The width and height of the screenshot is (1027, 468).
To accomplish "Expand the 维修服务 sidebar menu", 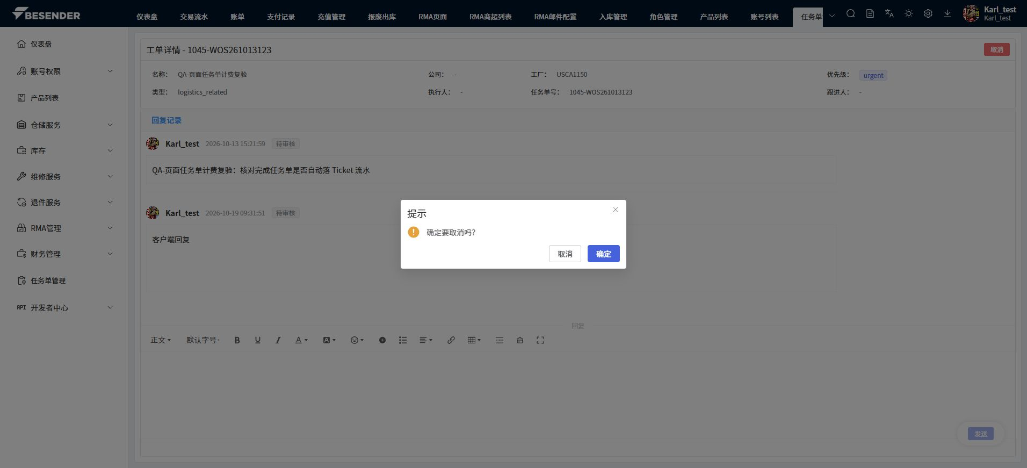I will (65, 176).
